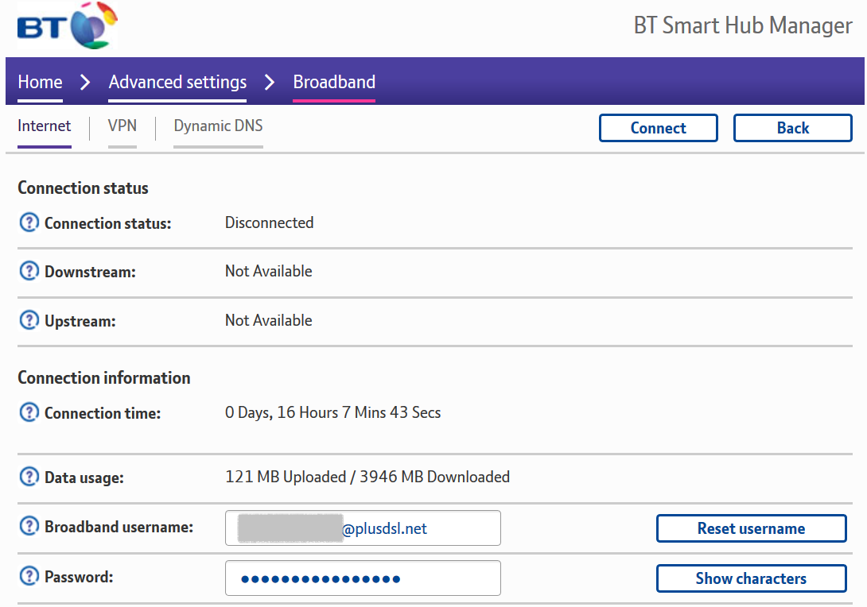
Task: Select the Broadband breadcrumb
Action: point(334,83)
